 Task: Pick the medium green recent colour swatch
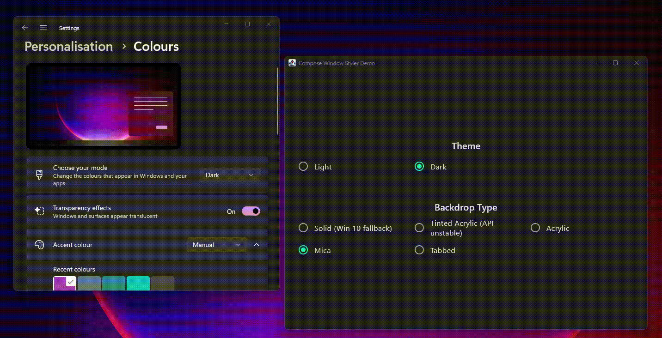pos(114,284)
